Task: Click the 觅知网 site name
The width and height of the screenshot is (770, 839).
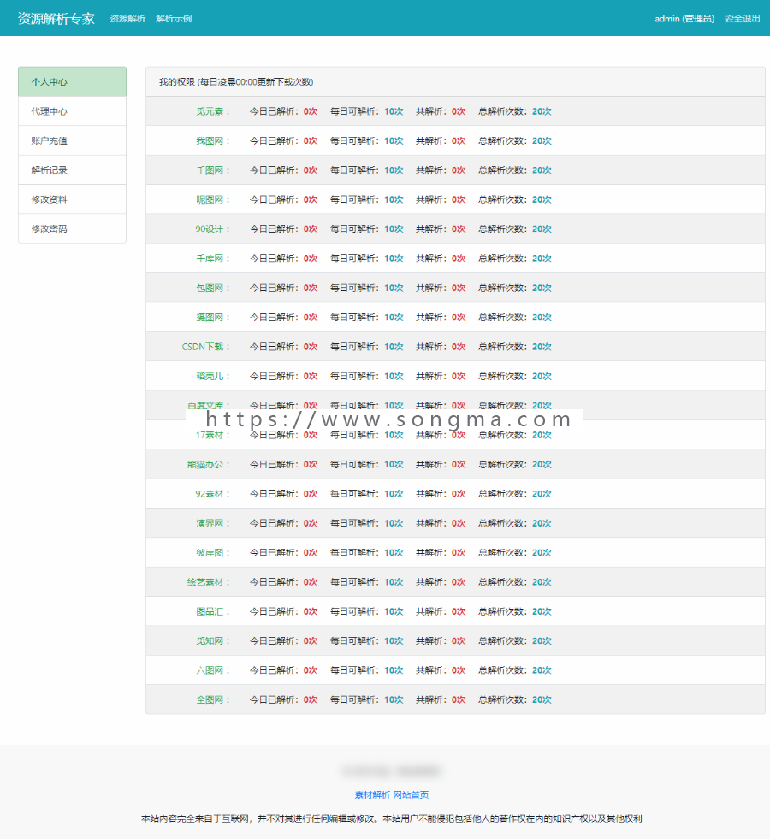Action: click(213, 641)
